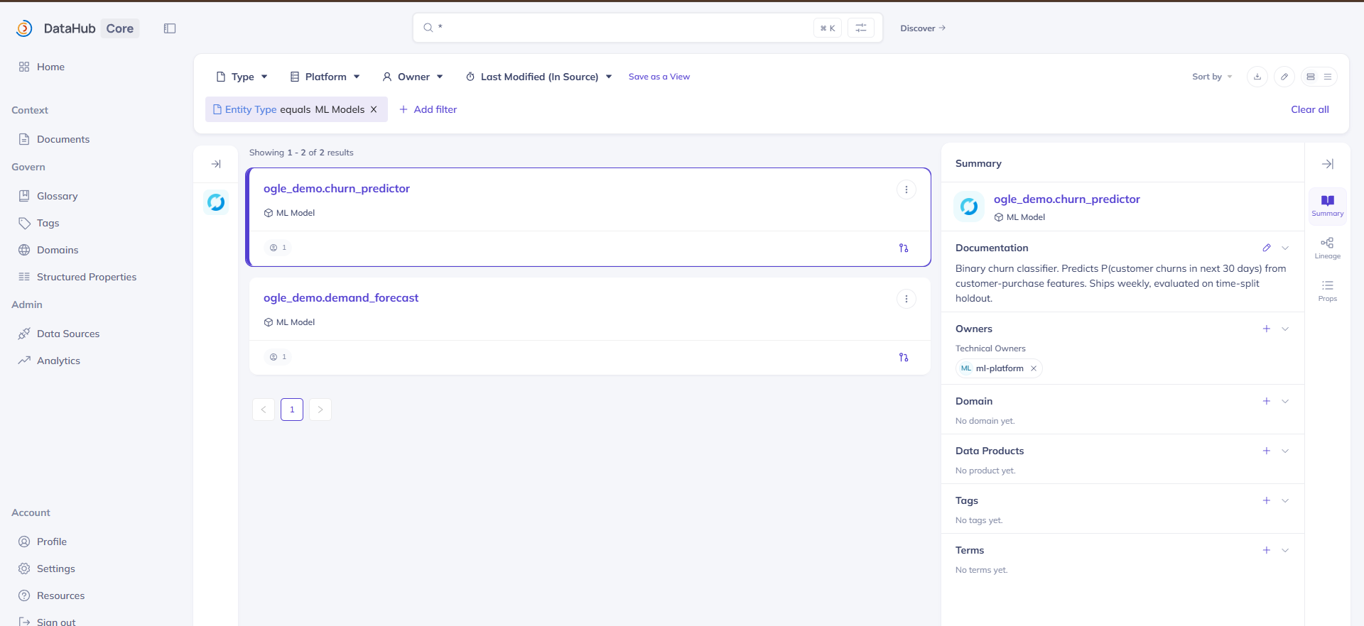Edit the Documentation with the pencil icon
The image size is (1364, 626).
click(x=1267, y=248)
